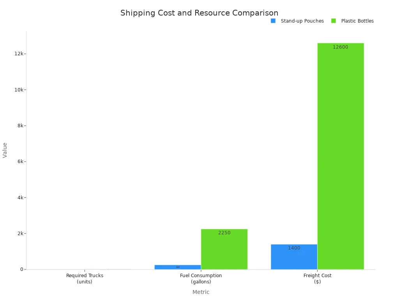Click the 2250 data label
This screenshot has width=399, height=299.
pyautogui.click(x=224, y=233)
